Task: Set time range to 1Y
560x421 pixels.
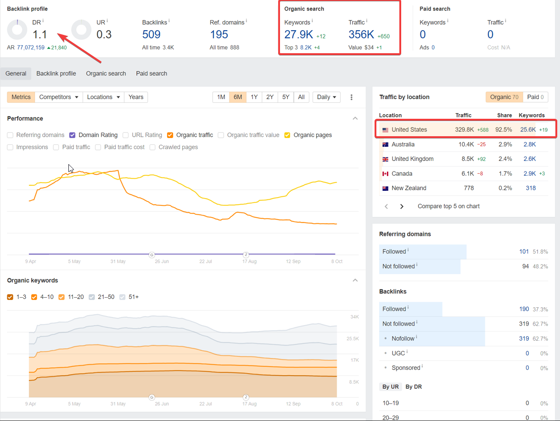Action: pyautogui.click(x=254, y=97)
